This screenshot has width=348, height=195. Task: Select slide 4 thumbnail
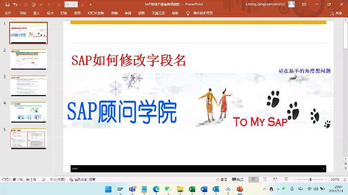pyautogui.click(x=29, y=112)
